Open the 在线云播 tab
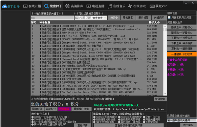Viewport: 197px width, 127px height. pos(32,6)
